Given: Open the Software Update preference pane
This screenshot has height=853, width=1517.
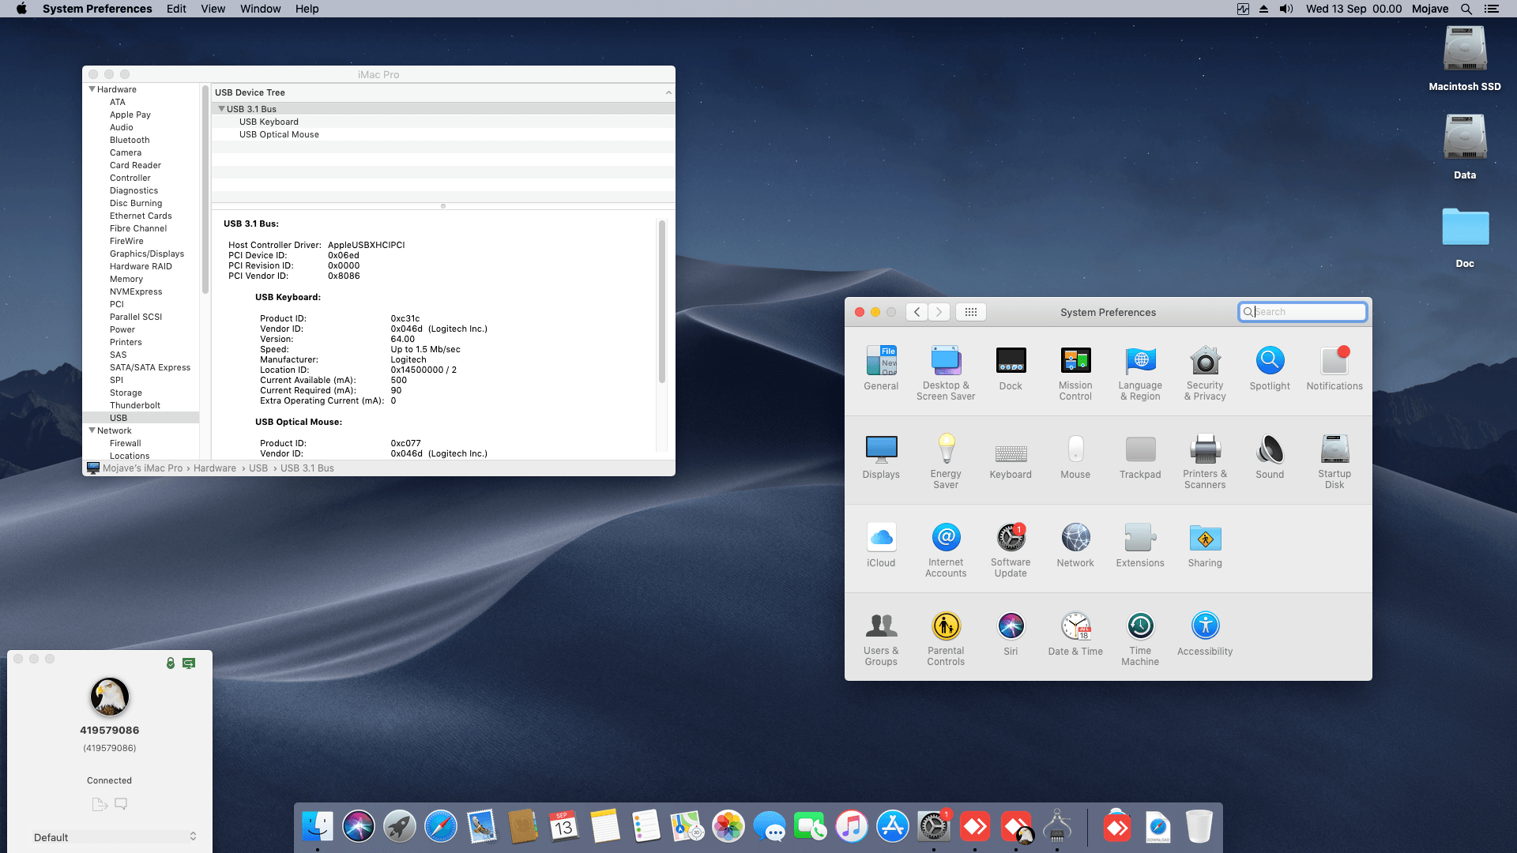Looking at the screenshot, I should pos(1011,550).
